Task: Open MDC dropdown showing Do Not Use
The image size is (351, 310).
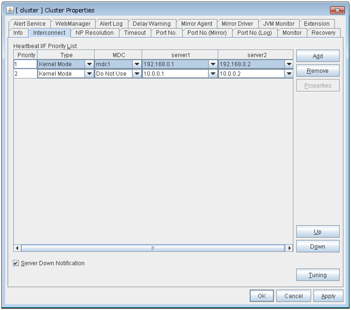Action: click(136, 74)
